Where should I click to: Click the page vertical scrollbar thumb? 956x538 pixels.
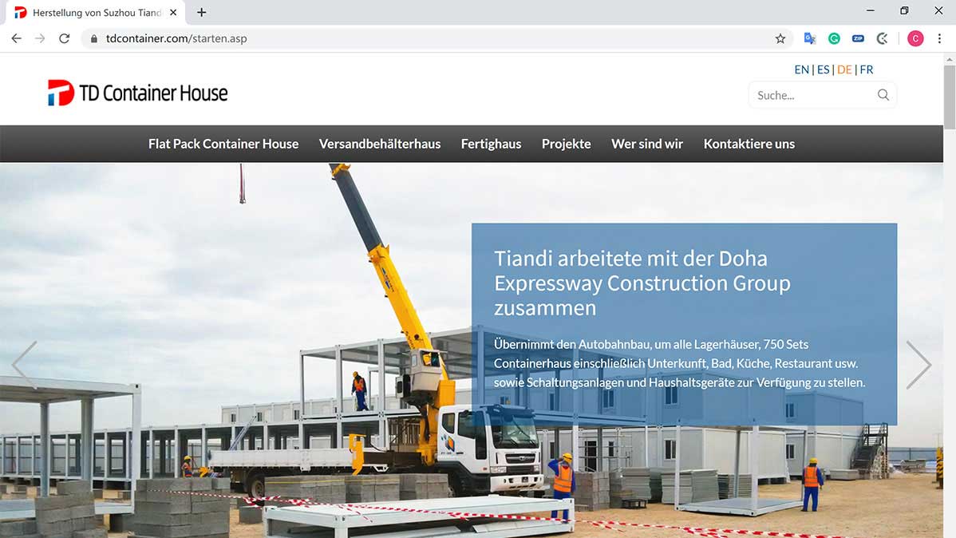(x=950, y=97)
